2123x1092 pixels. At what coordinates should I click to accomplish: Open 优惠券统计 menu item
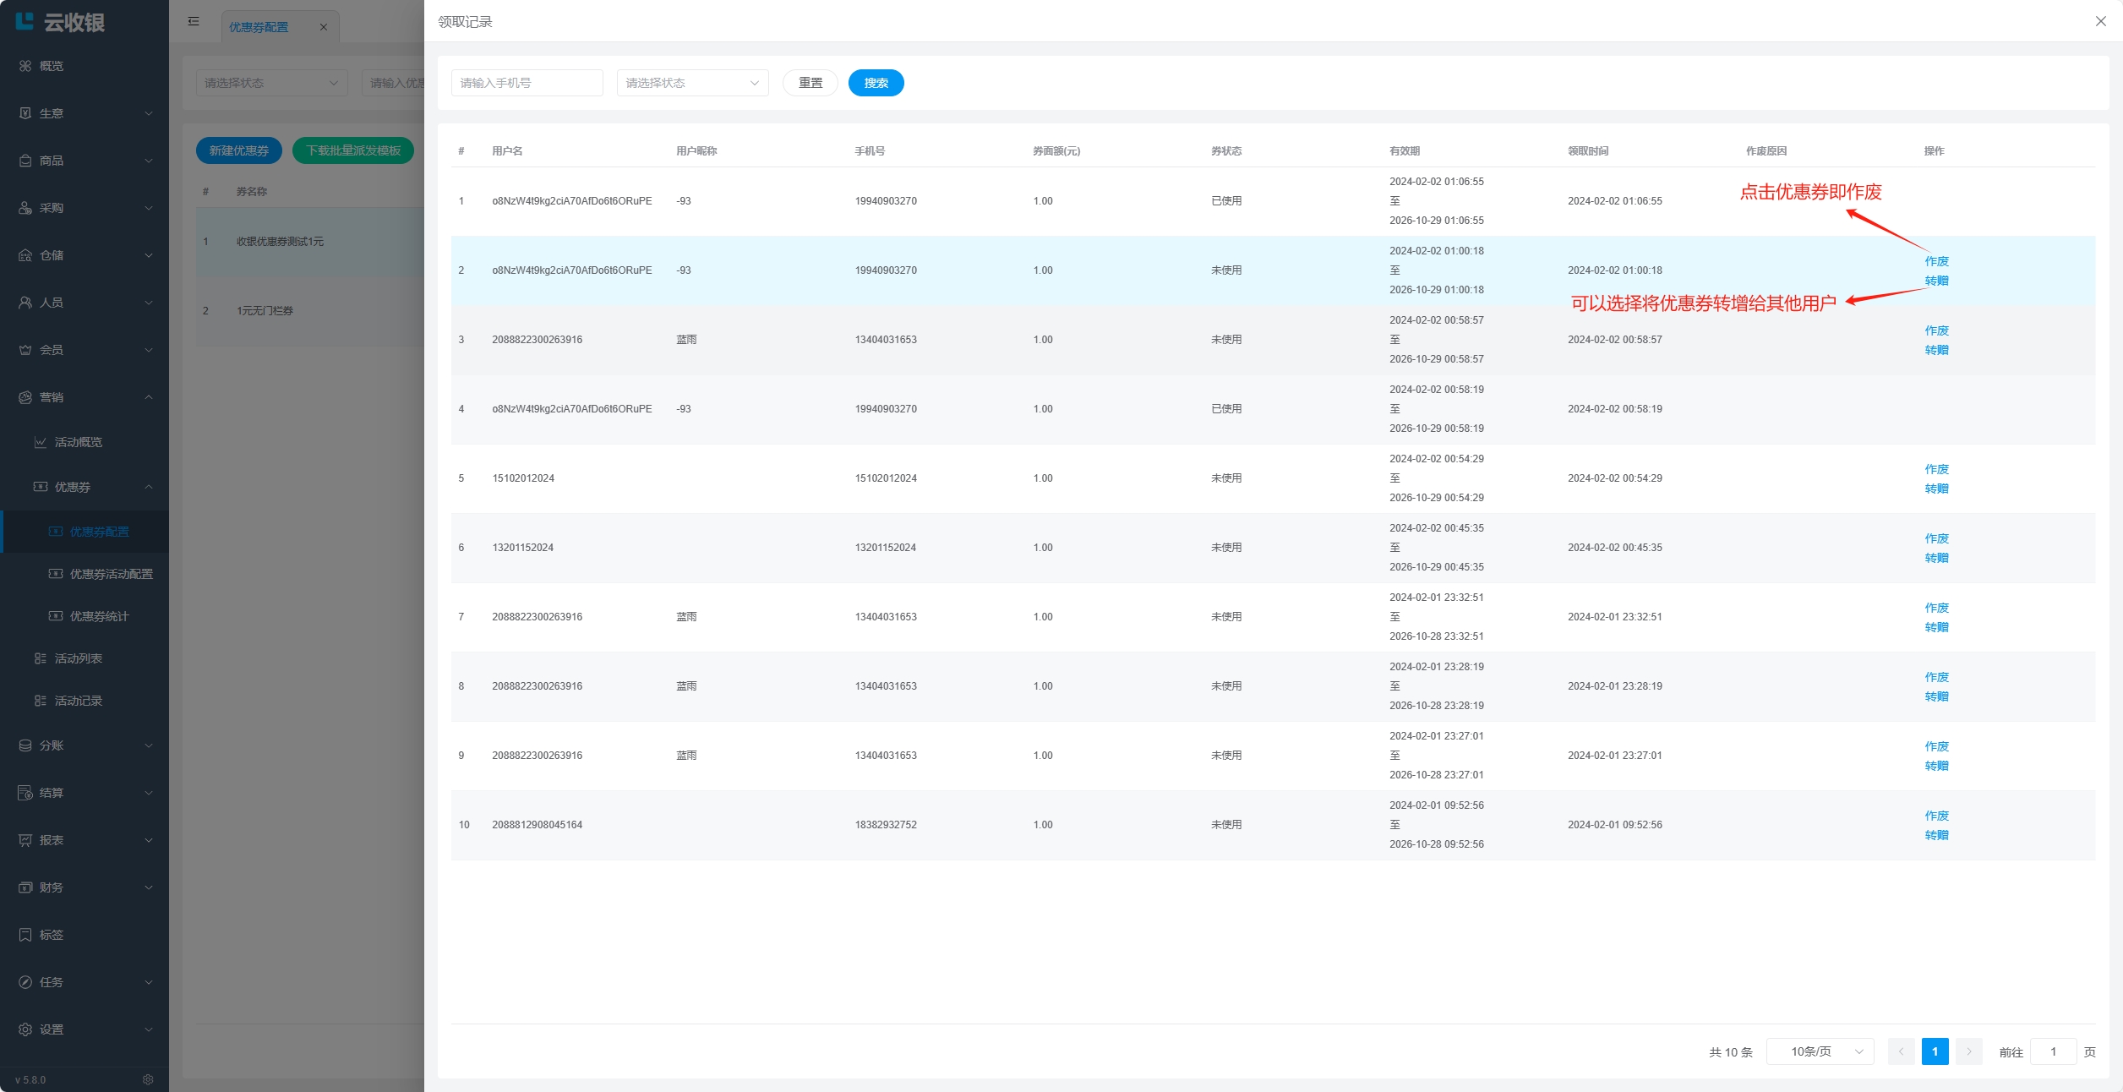[x=99, y=616]
